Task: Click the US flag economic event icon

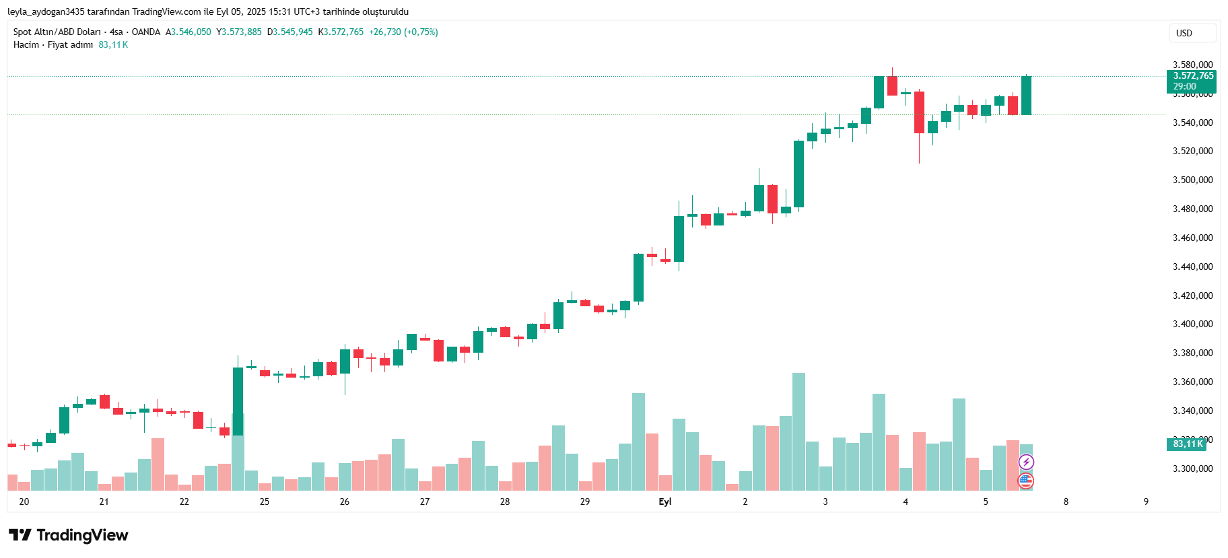Action: tap(1025, 481)
